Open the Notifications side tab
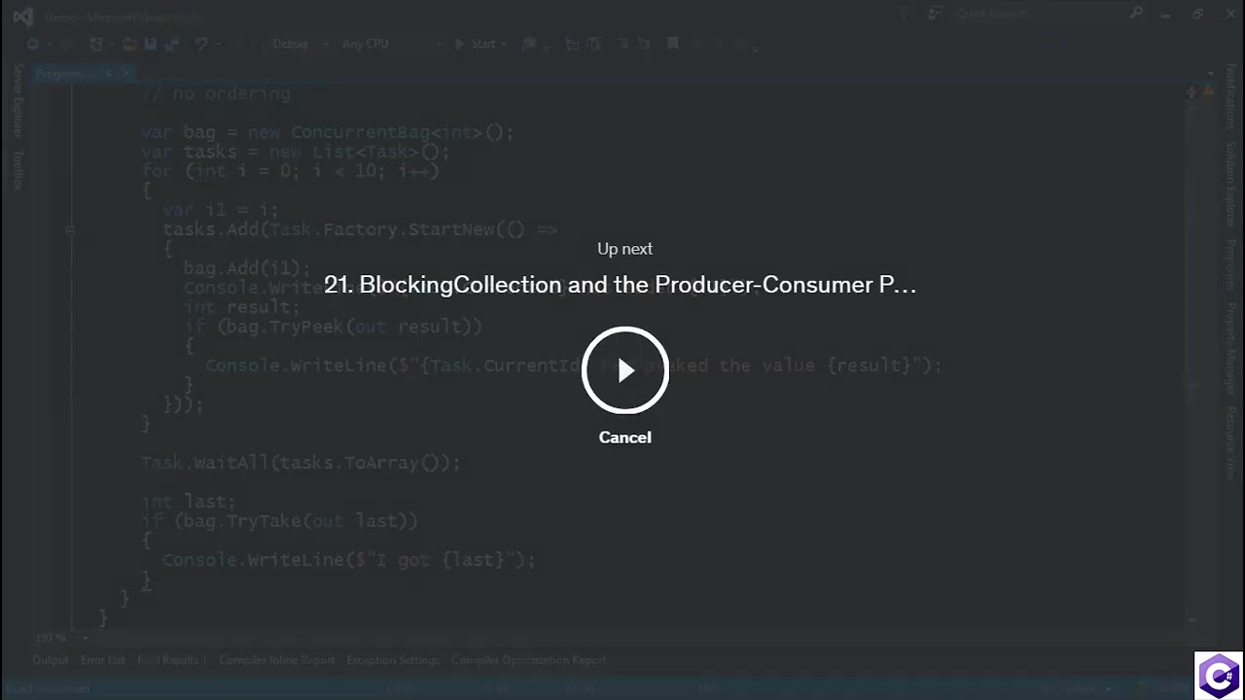The image size is (1245, 700). (x=1230, y=97)
